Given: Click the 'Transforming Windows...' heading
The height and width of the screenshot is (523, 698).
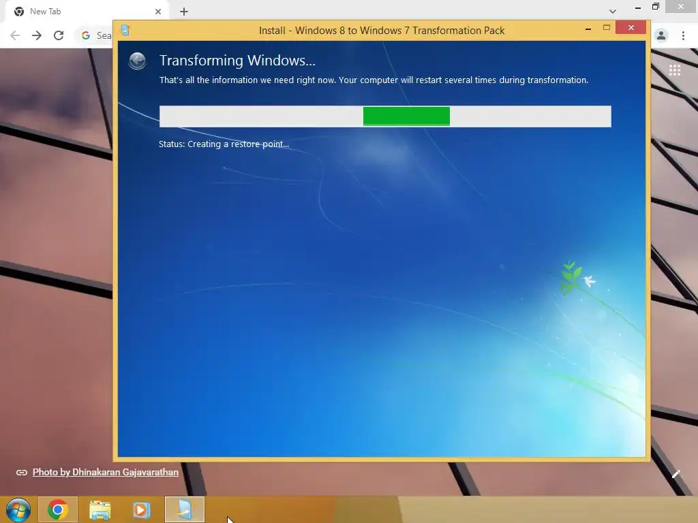Looking at the screenshot, I should (x=237, y=61).
